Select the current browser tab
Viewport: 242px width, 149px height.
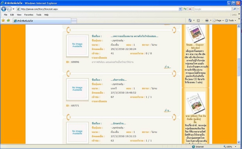click(x=42, y=21)
